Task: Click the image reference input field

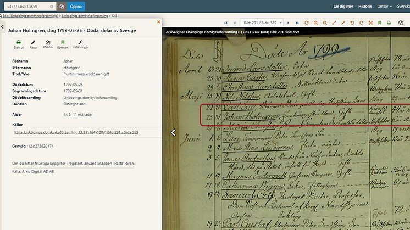Action: [27, 7]
